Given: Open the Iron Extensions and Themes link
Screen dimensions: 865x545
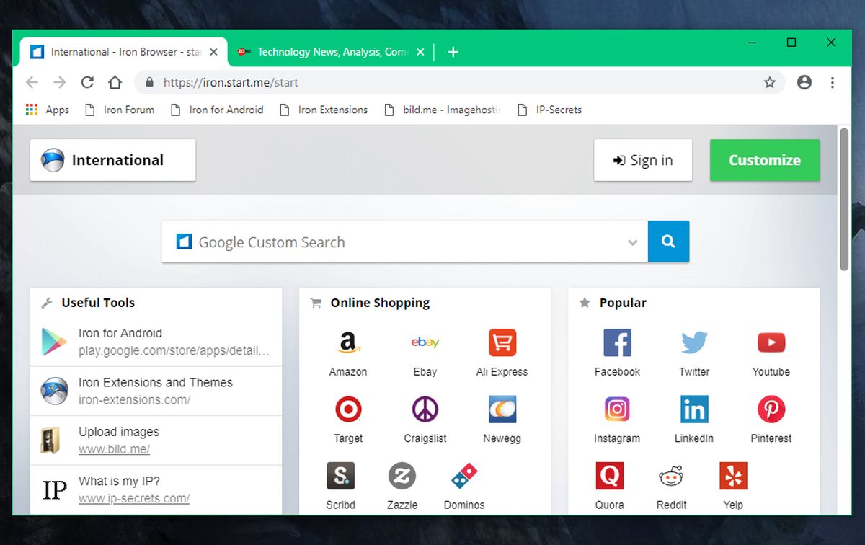Looking at the screenshot, I should pos(156,391).
